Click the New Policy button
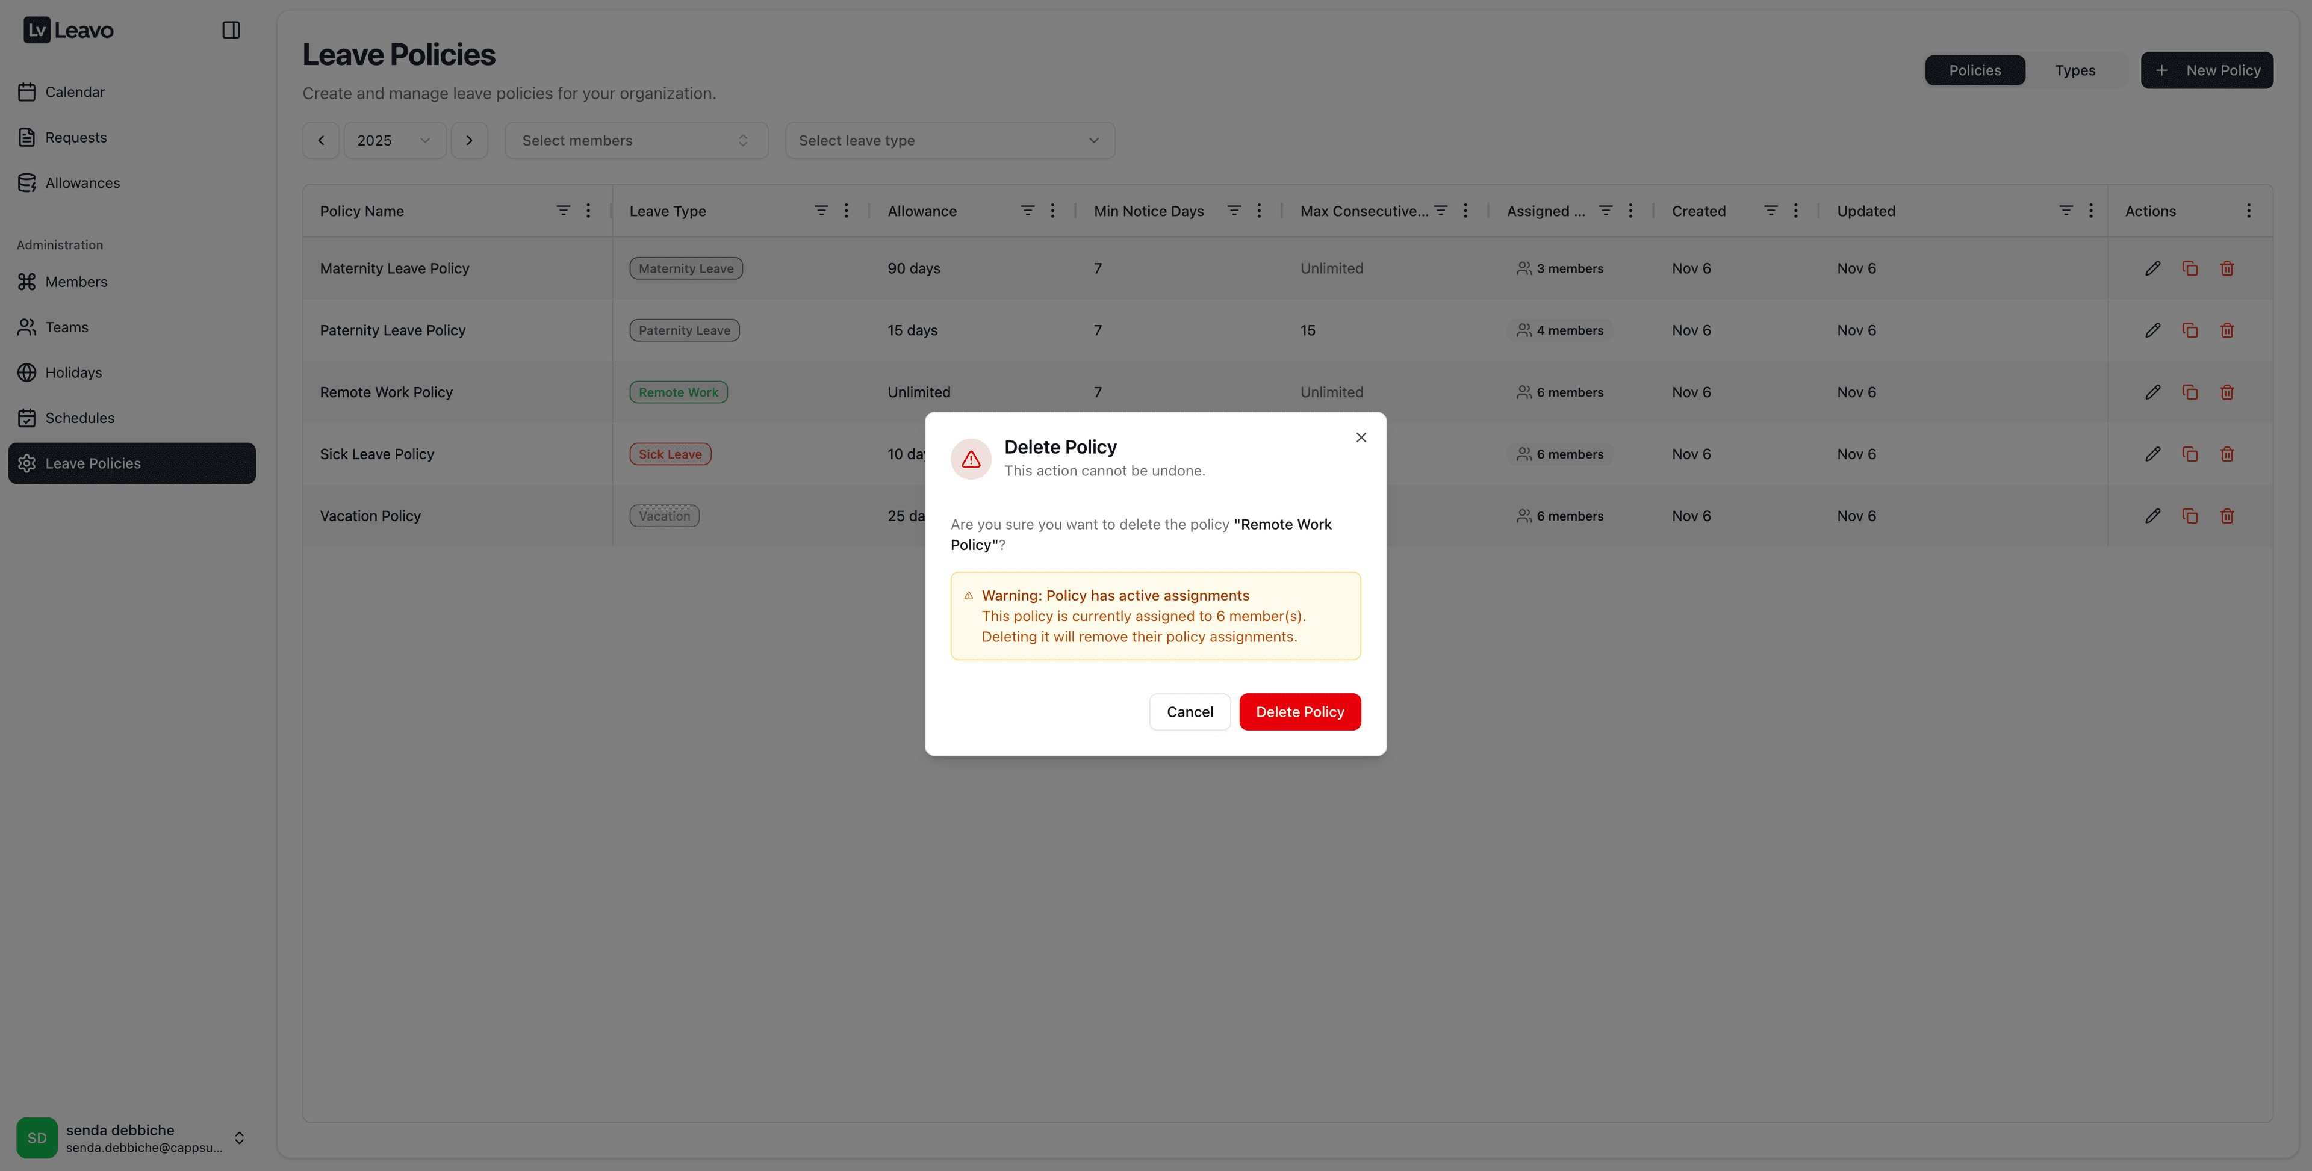 pos(2206,70)
